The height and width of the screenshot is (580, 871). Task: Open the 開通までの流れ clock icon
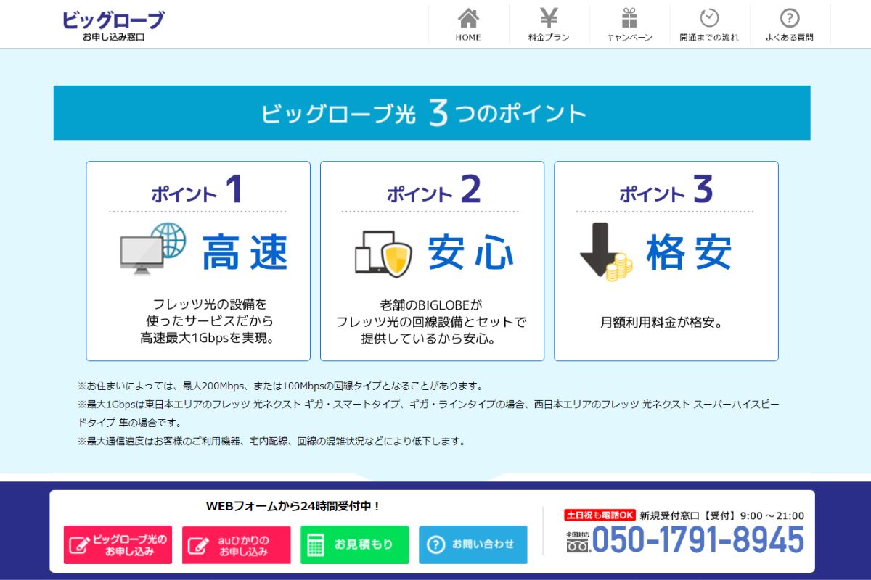click(x=709, y=18)
